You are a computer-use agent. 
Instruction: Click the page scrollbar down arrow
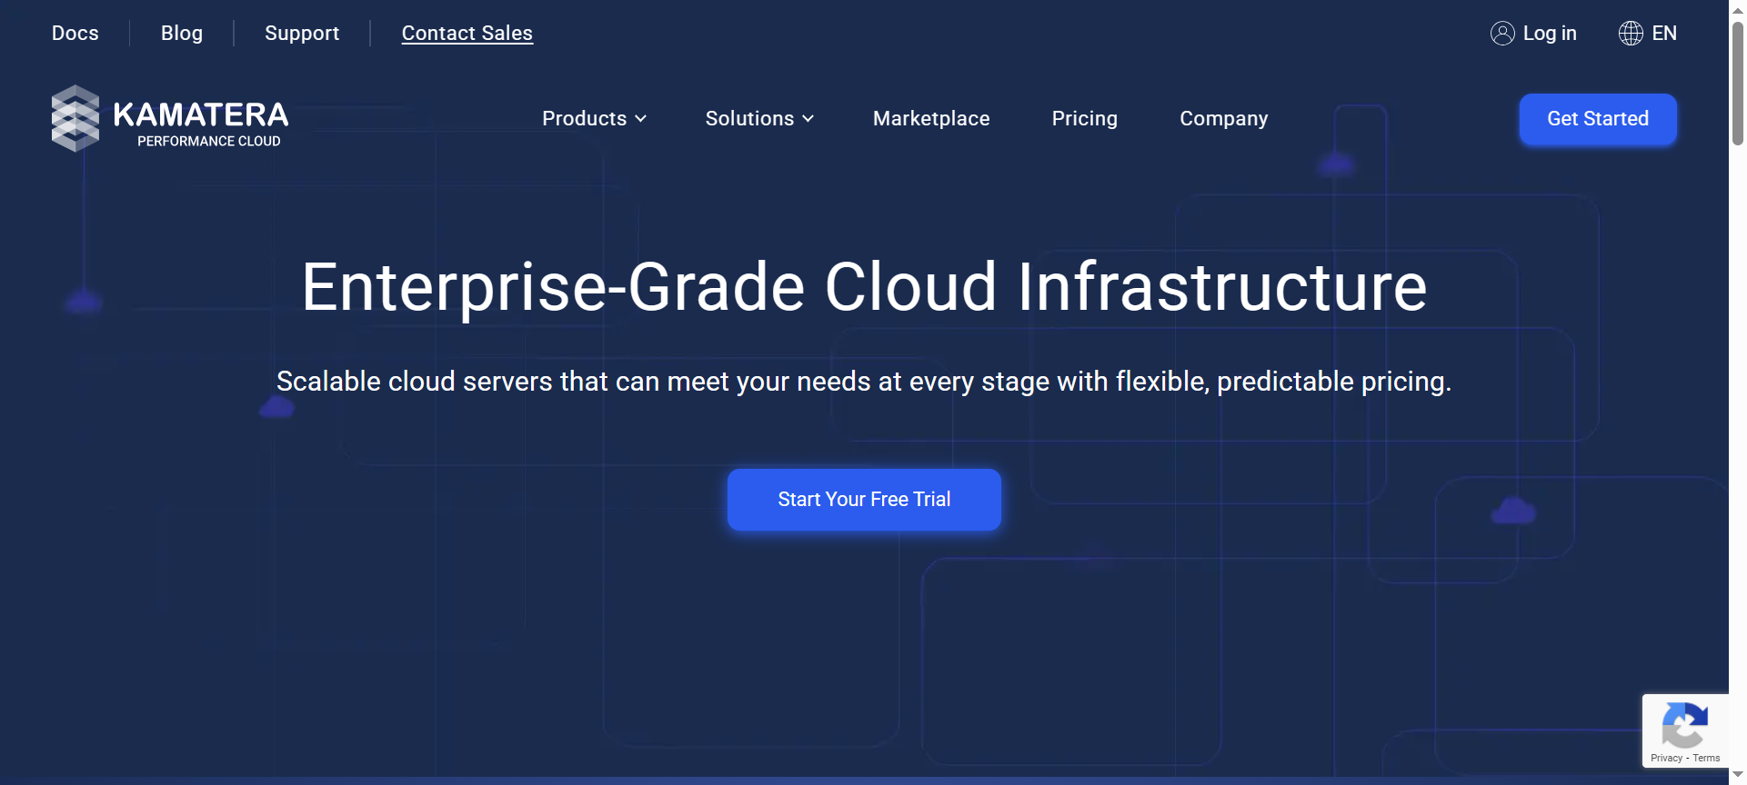(1737, 774)
